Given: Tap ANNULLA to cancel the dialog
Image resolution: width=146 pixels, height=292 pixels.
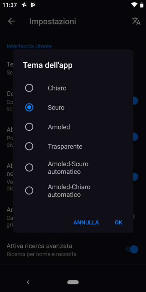Looking at the screenshot, I should [86, 222].
